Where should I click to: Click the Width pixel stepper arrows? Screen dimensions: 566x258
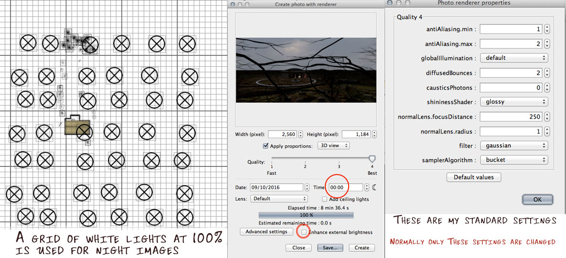300,134
